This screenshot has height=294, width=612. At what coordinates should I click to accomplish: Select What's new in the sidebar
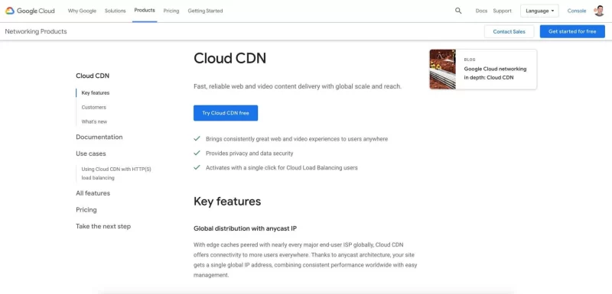94,121
